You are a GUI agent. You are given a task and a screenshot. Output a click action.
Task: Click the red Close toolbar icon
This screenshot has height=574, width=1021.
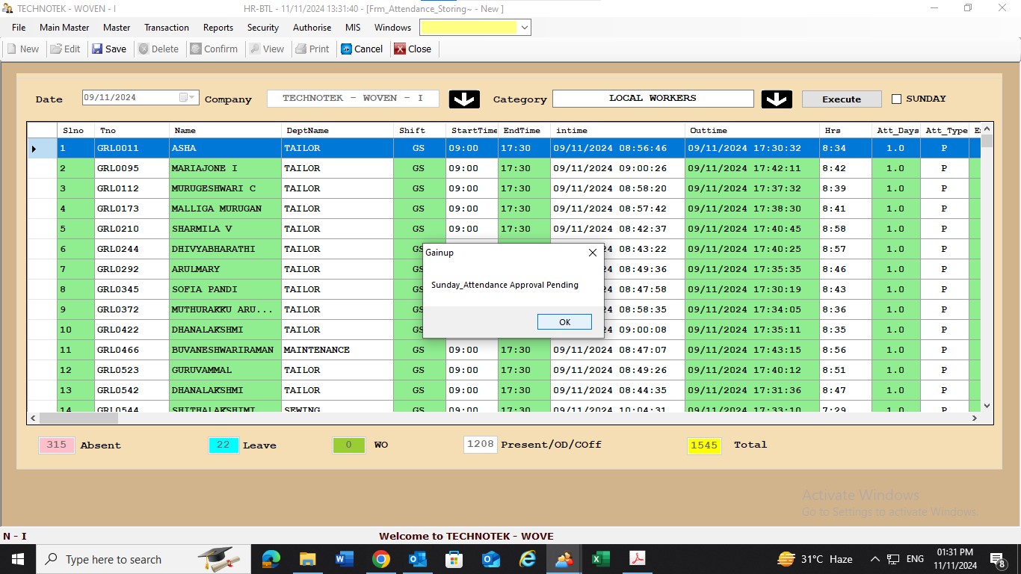coord(401,49)
